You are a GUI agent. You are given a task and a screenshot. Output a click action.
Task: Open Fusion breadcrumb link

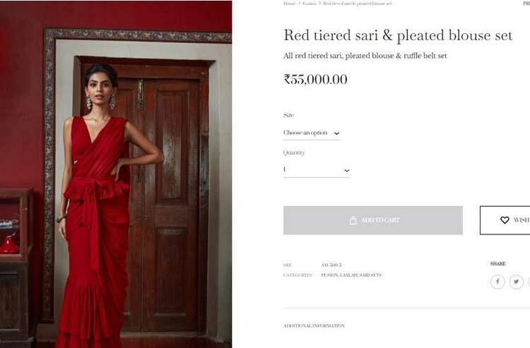click(309, 4)
